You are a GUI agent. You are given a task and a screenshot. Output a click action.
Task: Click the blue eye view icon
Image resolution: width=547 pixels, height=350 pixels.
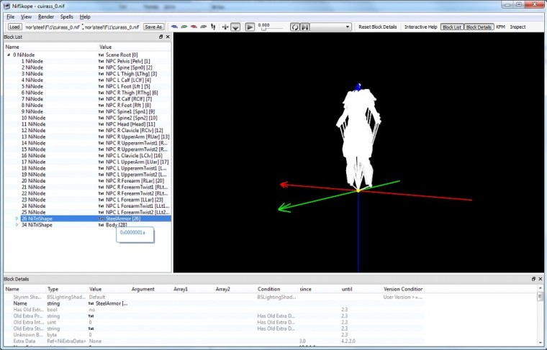pos(174,27)
